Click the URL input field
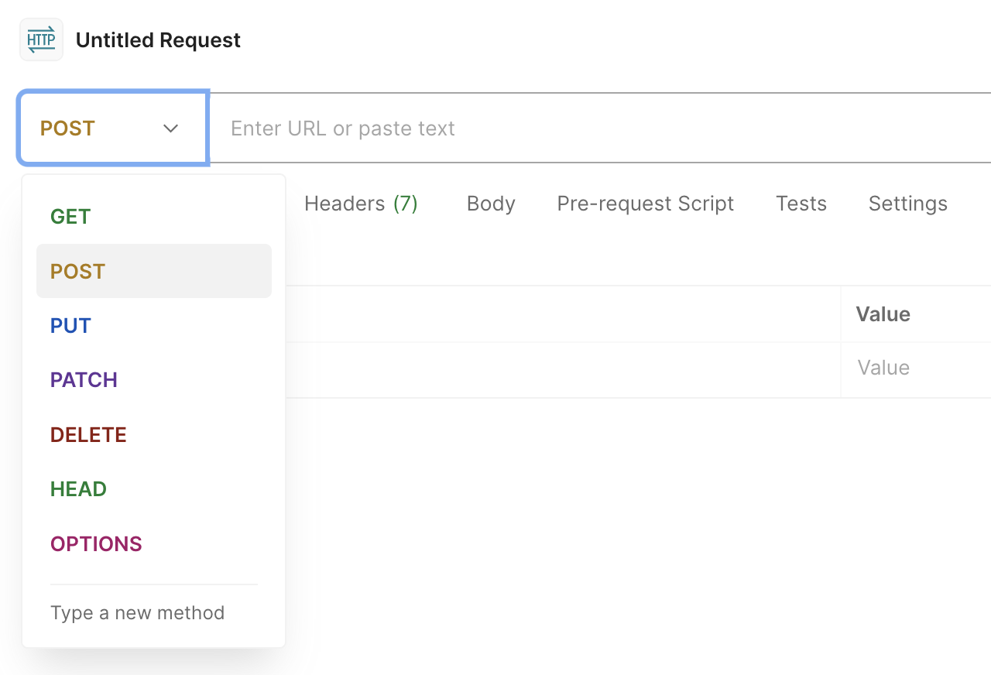The height and width of the screenshot is (675, 991). tap(542, 128)
